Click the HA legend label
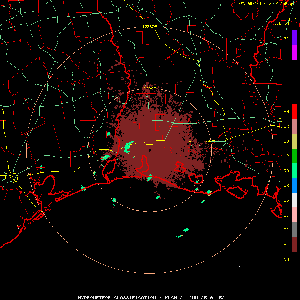This screenshot has width=300, height=300. [286, 112]
